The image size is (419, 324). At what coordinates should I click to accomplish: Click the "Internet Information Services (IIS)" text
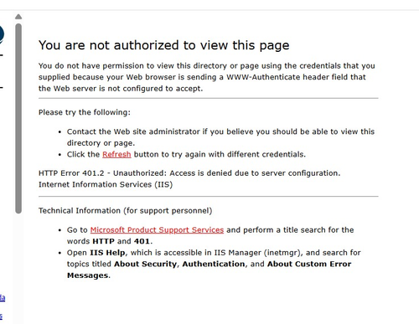tap(106, 185)
